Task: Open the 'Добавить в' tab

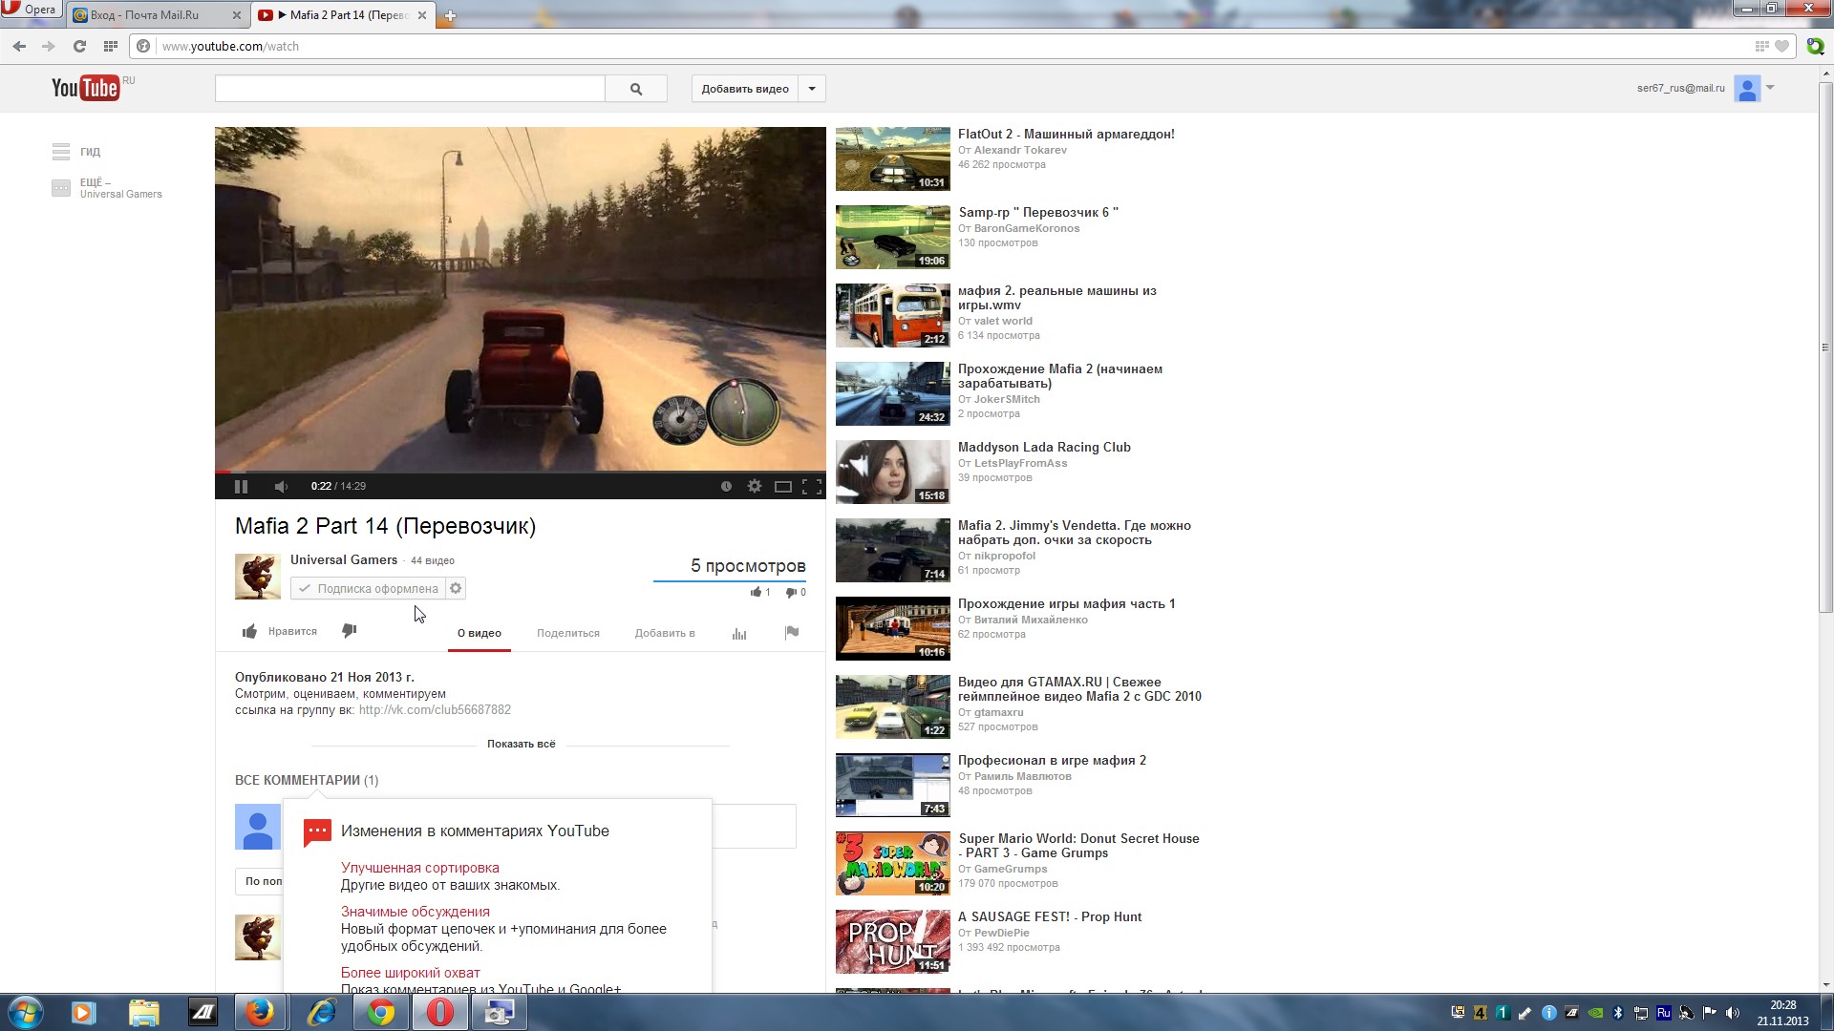Action: click(x=665, y=633)
